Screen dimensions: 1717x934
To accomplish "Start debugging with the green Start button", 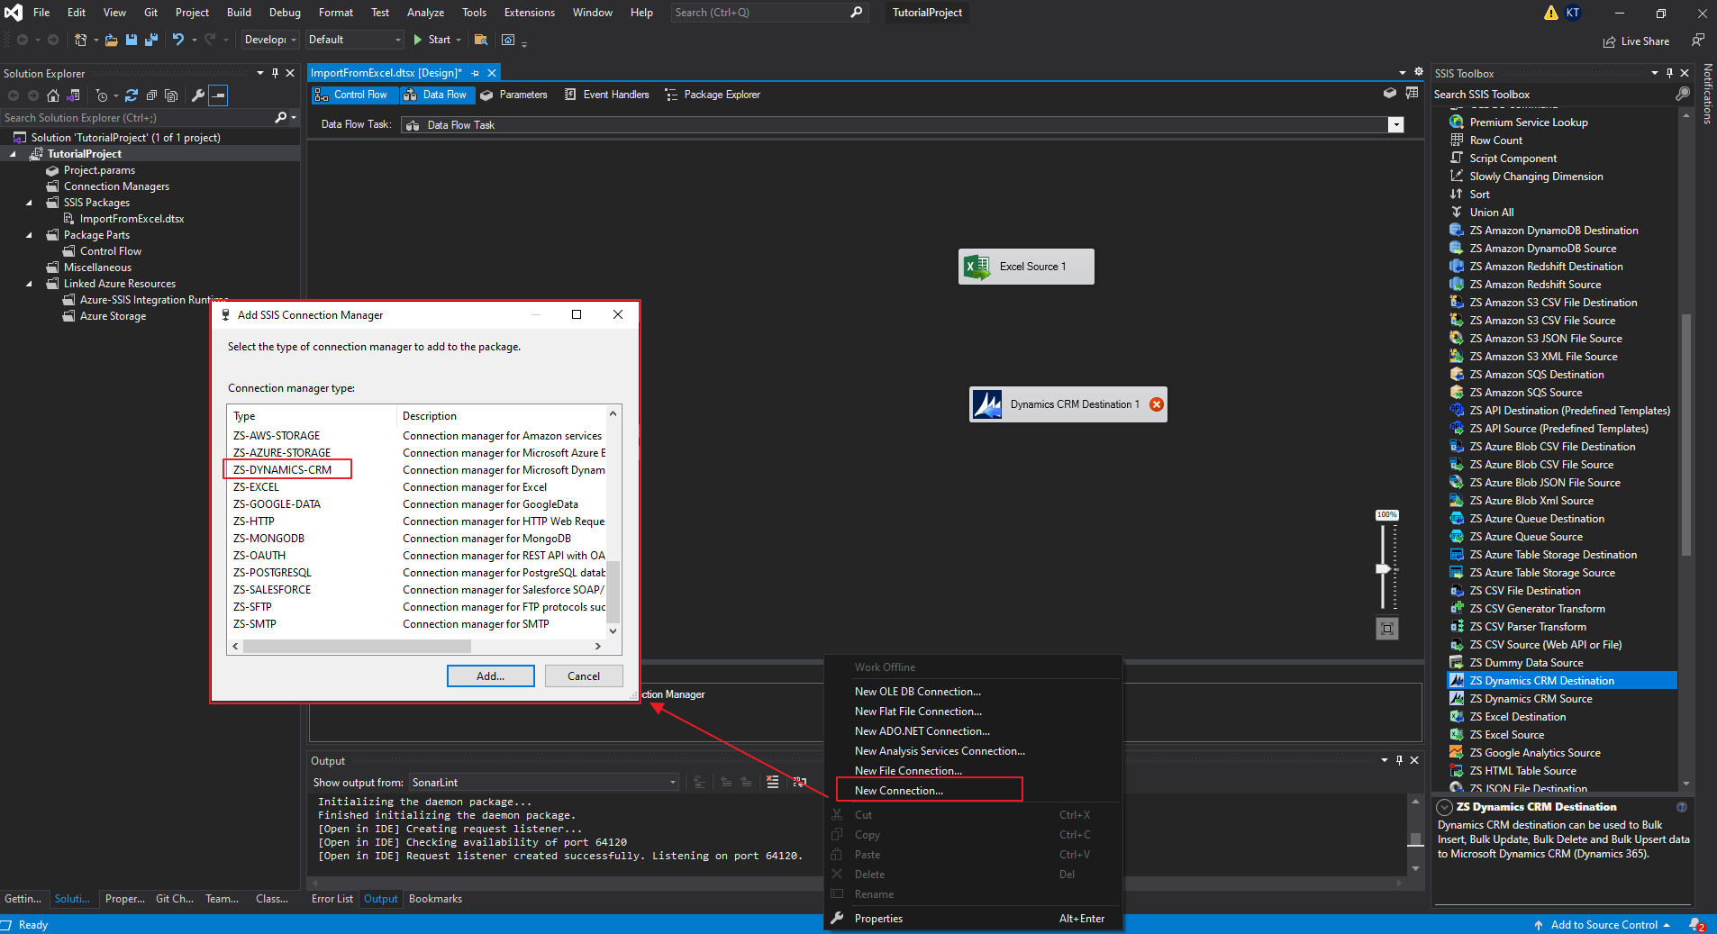I will click(432, 40).
